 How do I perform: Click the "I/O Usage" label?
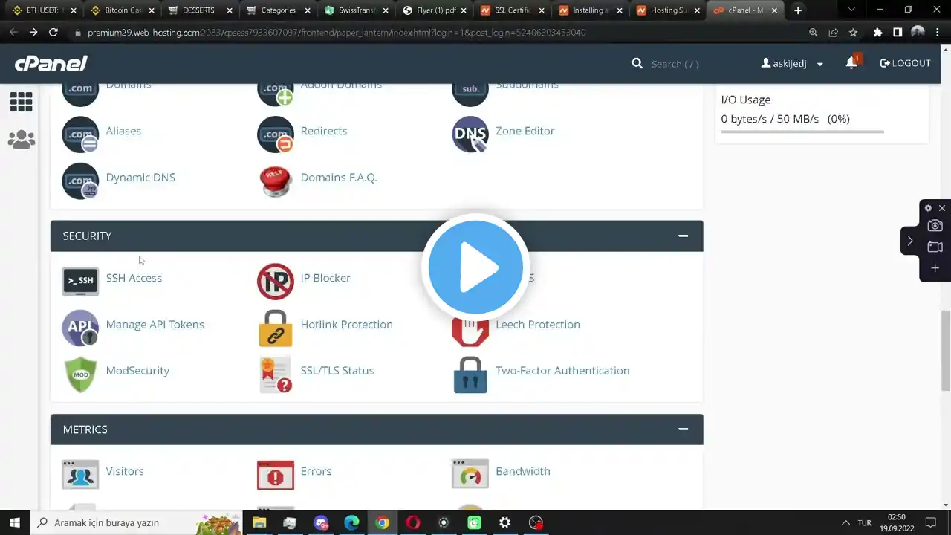point(745,100)
